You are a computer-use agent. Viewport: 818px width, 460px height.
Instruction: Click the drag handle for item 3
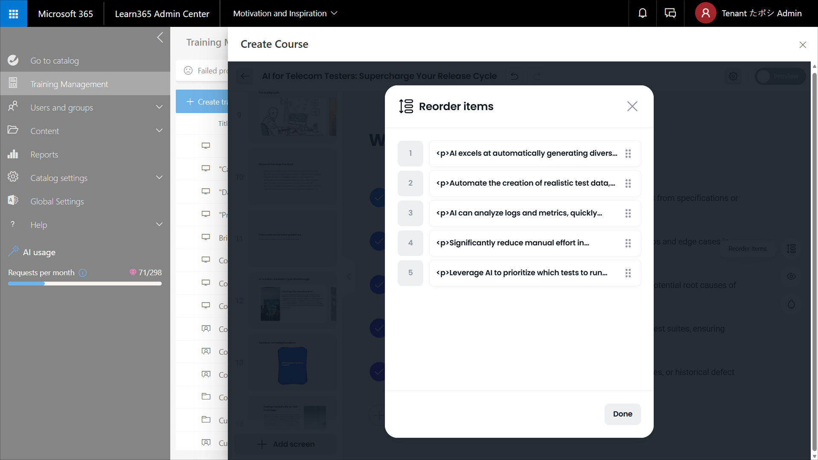628,213
